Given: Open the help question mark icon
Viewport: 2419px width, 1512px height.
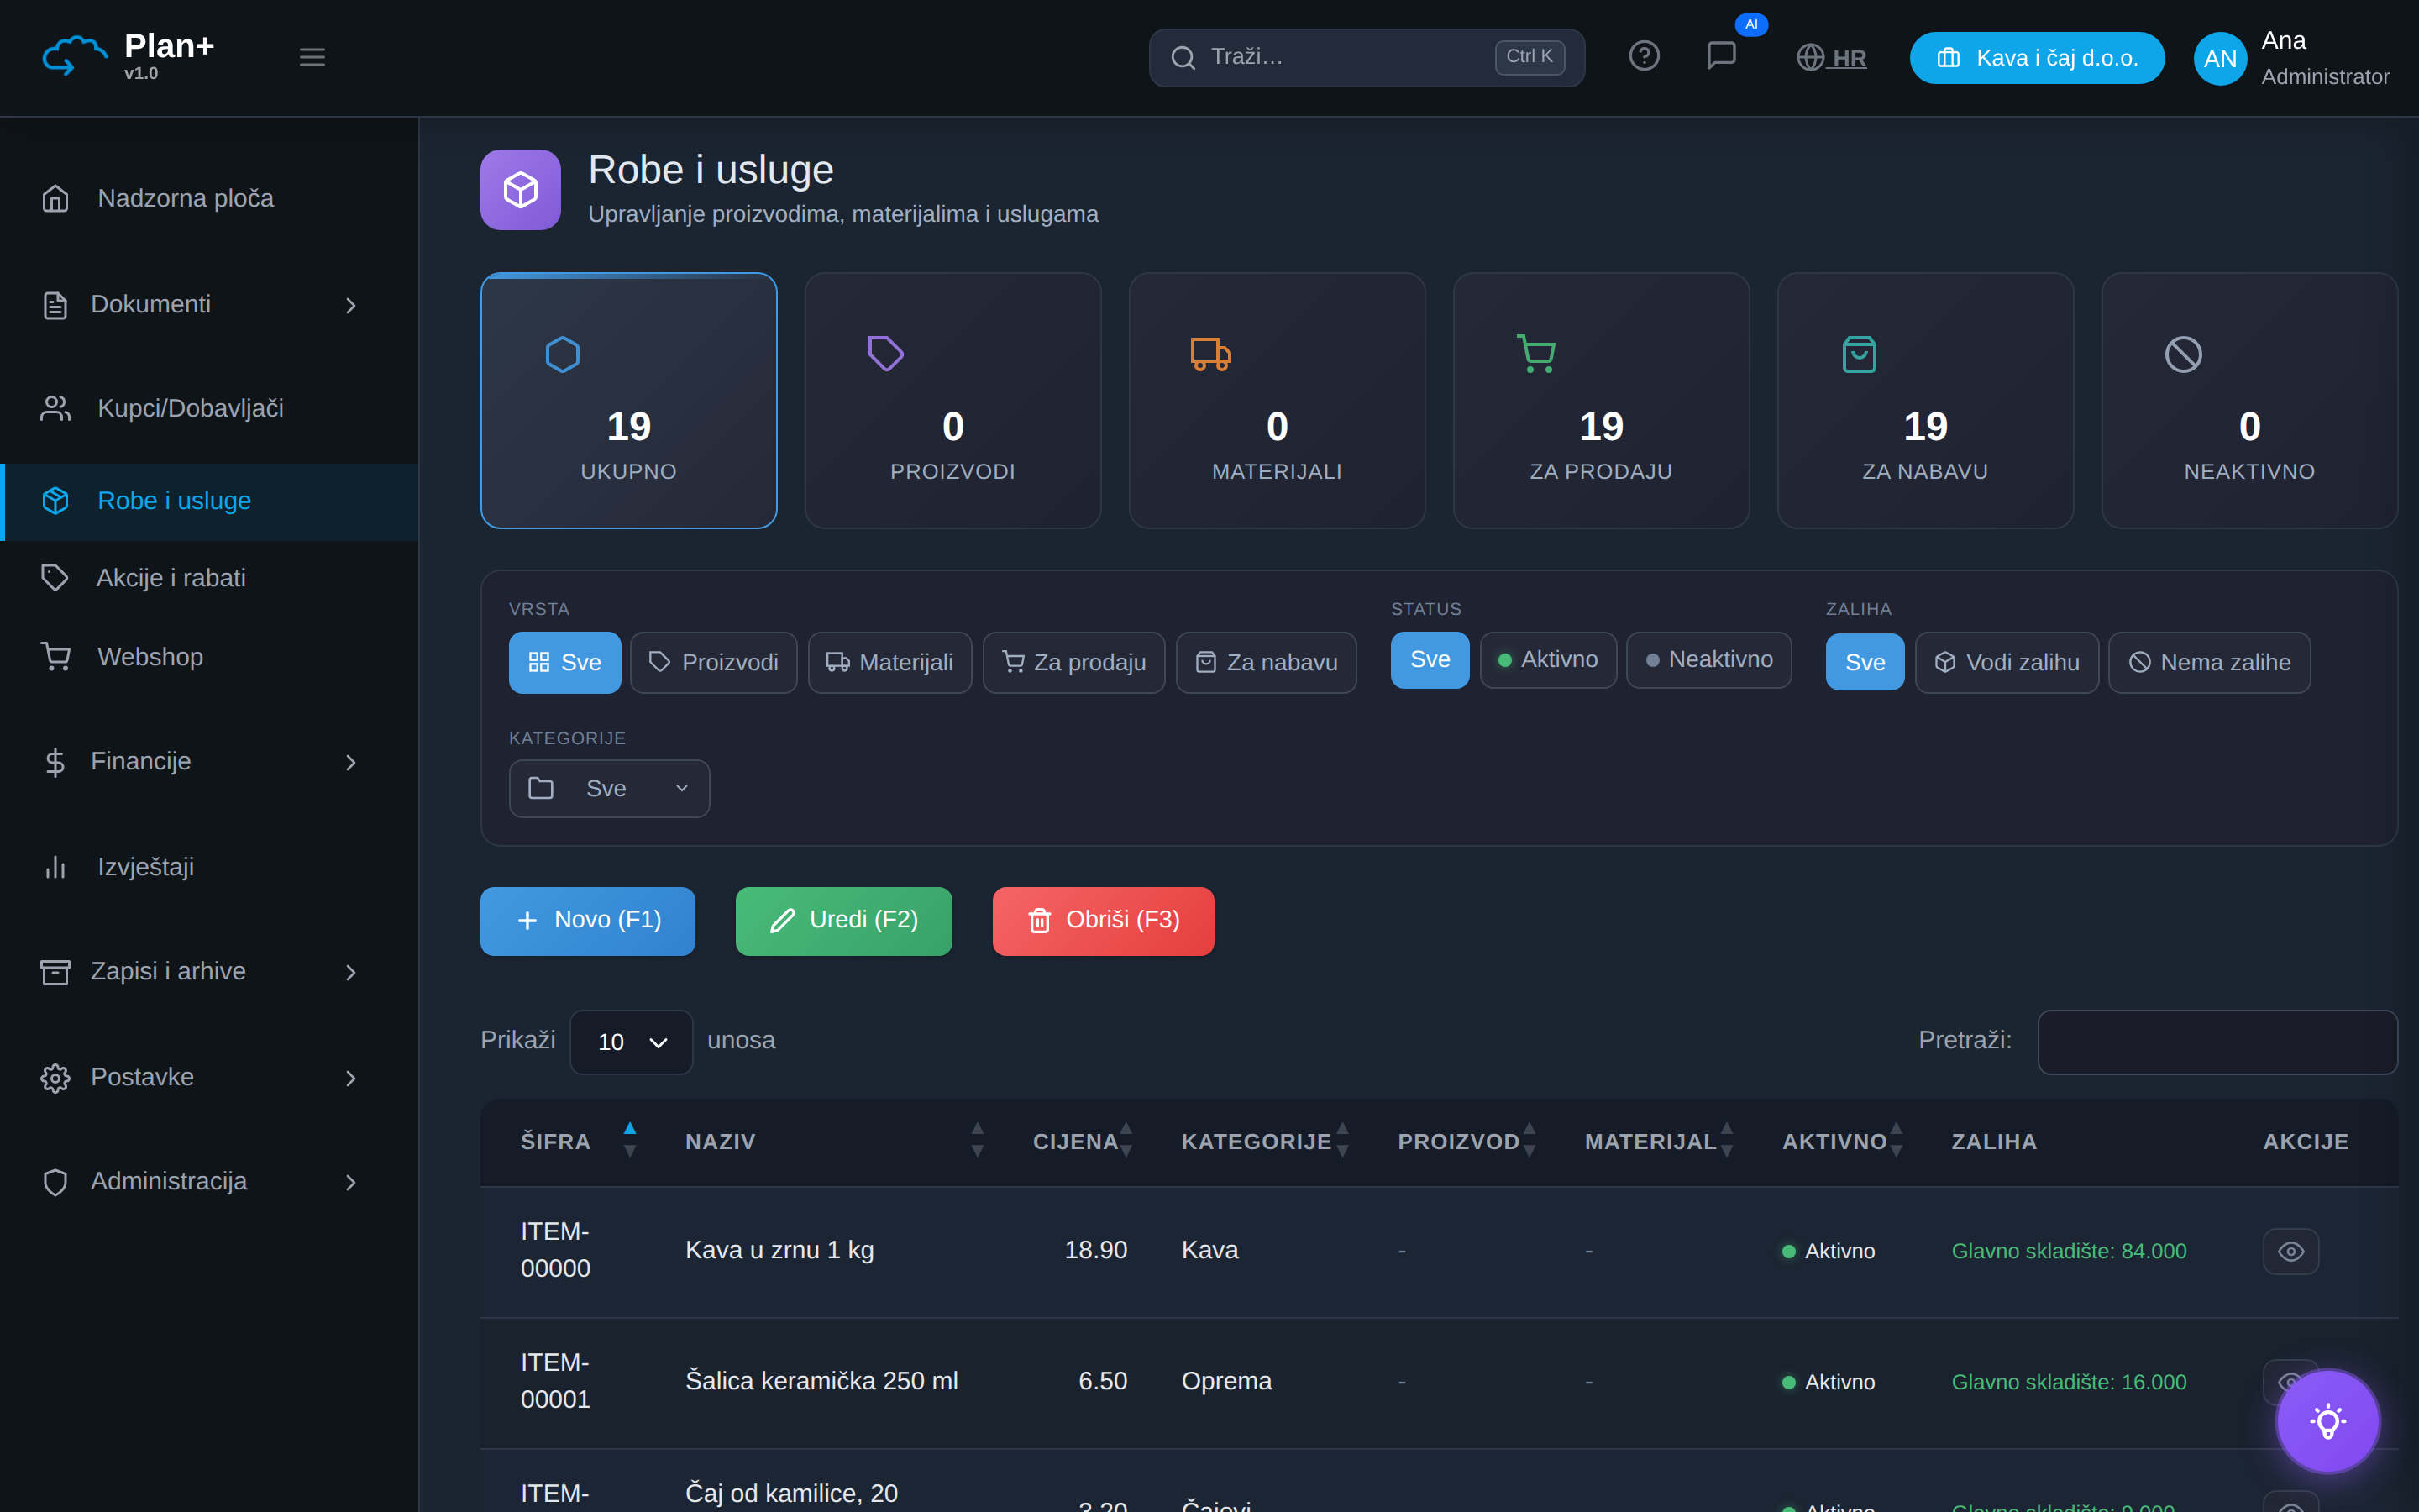Looking at the screenshot, I should 1645,56.
